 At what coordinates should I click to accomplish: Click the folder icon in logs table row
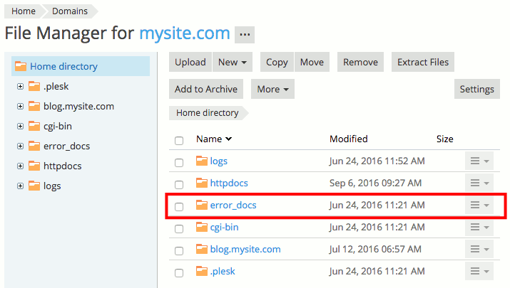202,161
